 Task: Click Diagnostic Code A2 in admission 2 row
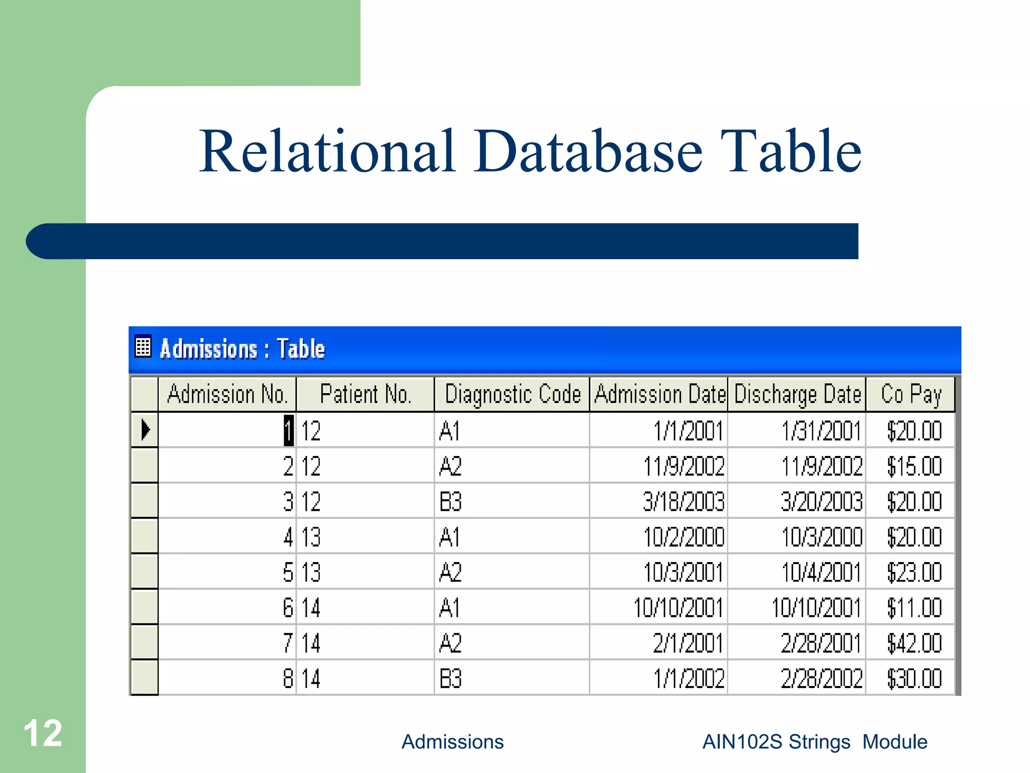(x=512, y=466)
